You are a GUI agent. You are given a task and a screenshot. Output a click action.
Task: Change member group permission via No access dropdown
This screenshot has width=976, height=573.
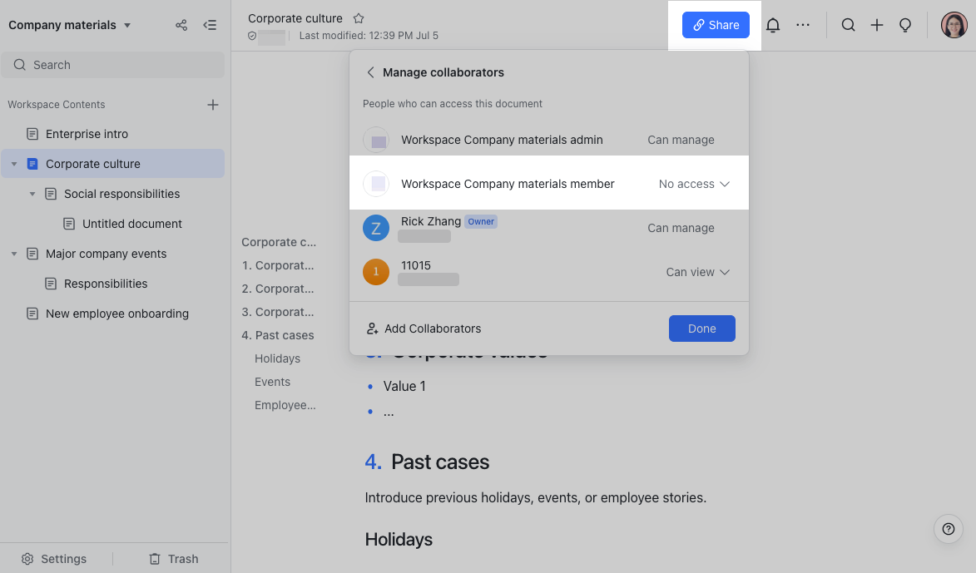pos(693,183)
